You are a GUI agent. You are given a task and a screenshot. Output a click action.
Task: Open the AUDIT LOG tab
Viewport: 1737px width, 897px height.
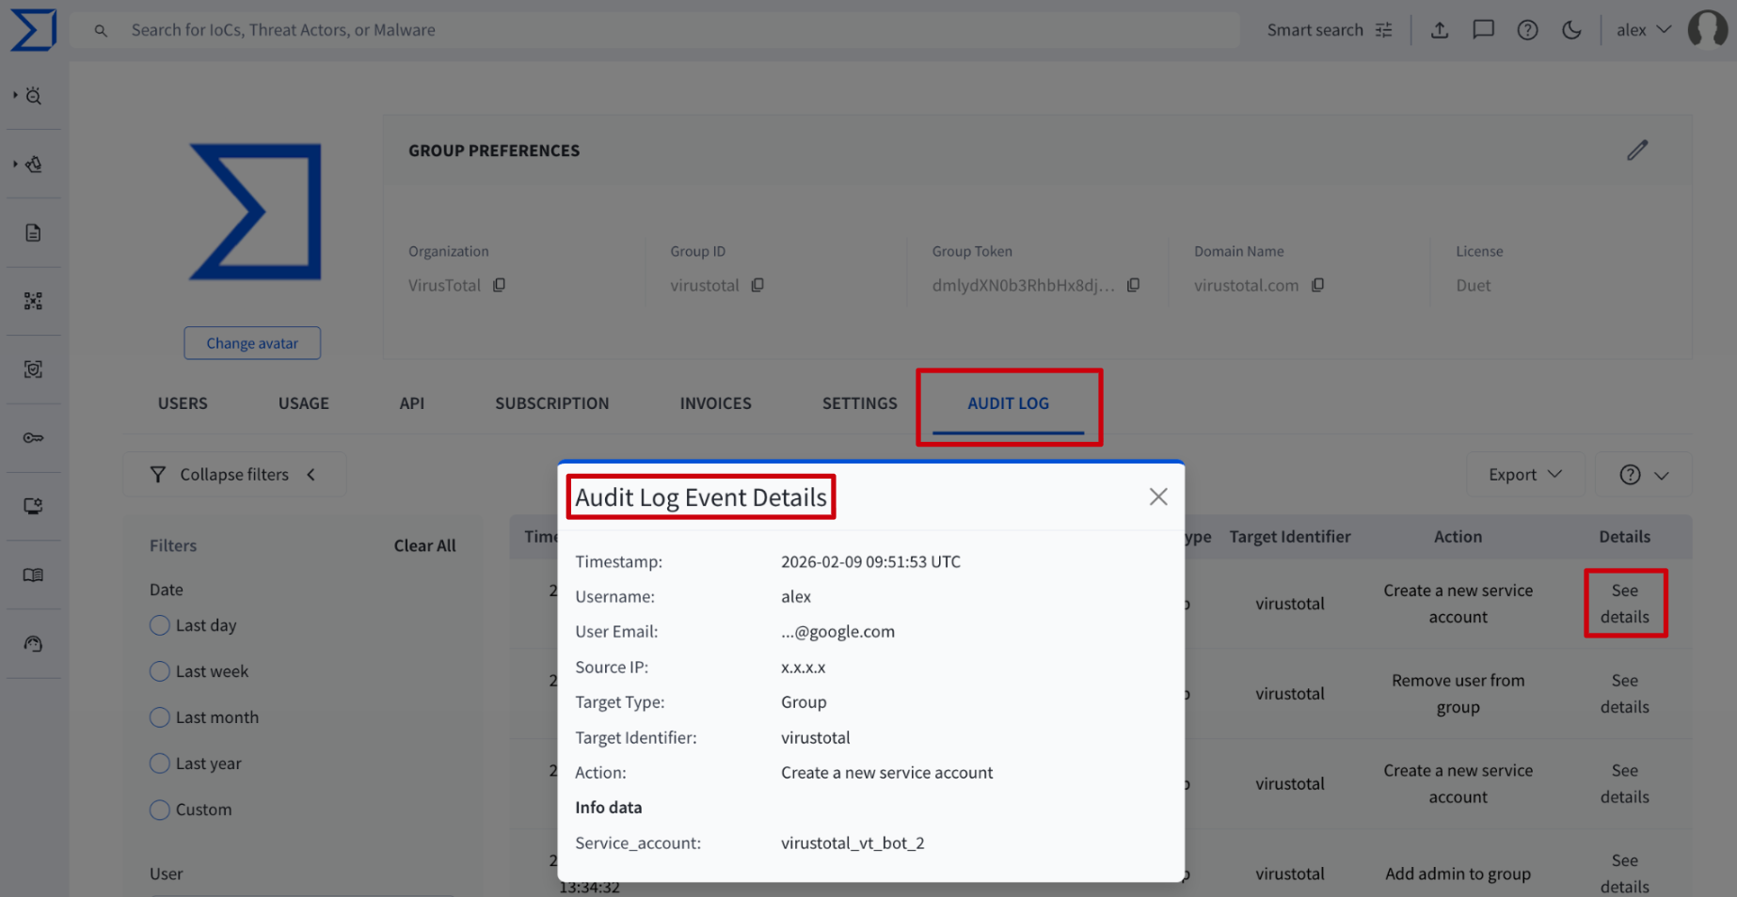coord(1009,403)
